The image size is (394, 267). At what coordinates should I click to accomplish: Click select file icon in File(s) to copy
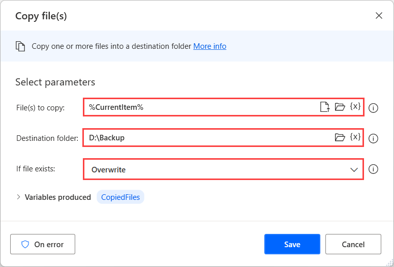click(324, 107)
